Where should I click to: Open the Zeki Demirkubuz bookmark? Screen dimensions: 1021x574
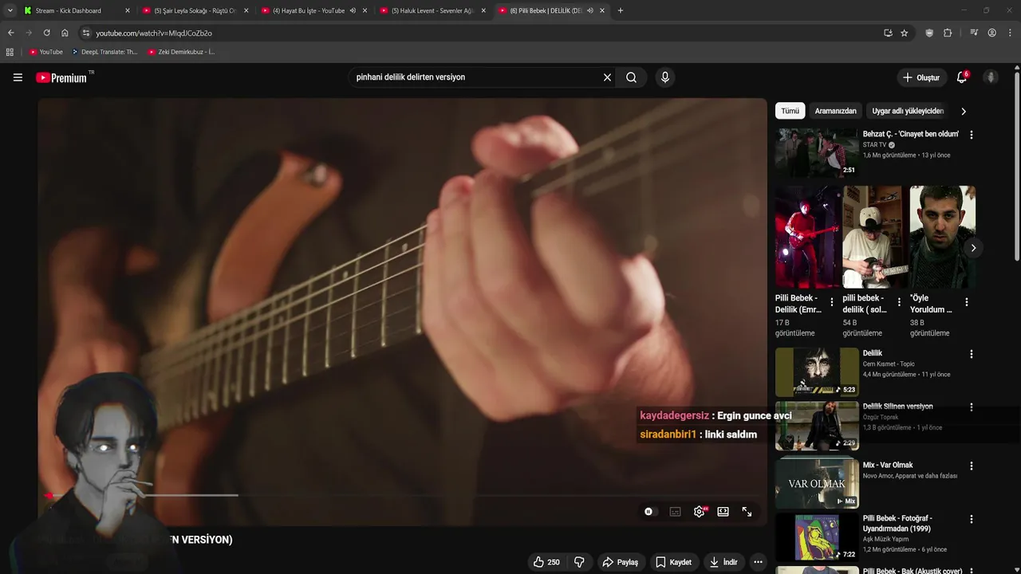tap(181, 52)
